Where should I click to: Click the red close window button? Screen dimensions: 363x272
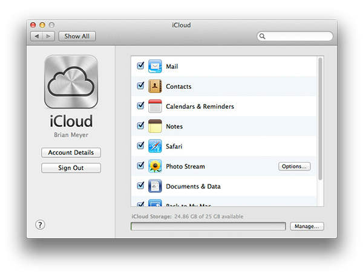33,25
